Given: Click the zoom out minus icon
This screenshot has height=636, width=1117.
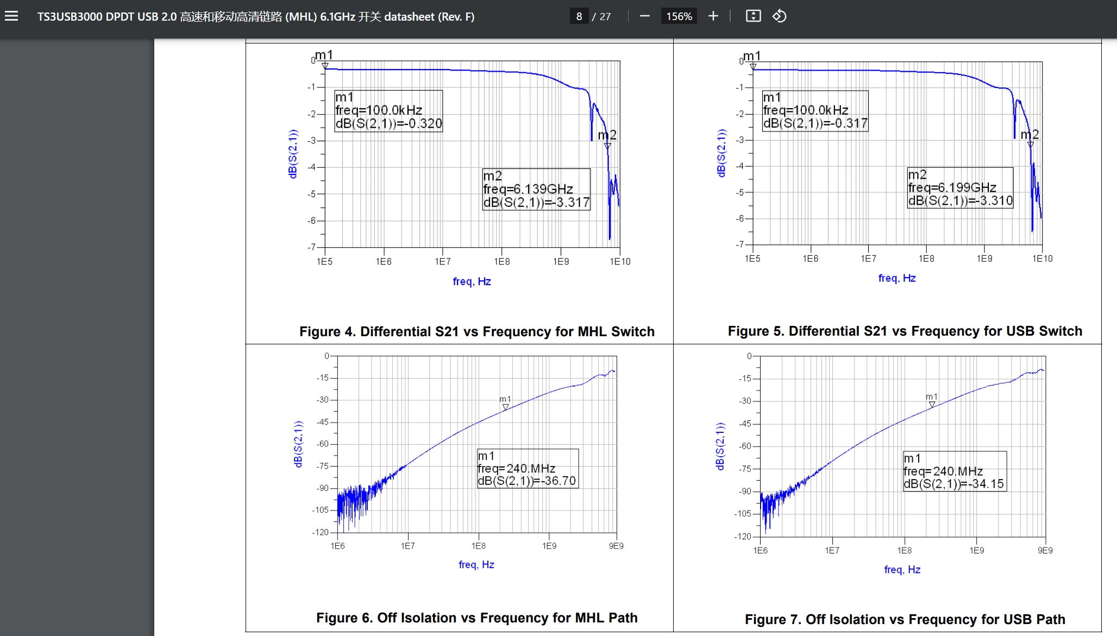Looking at the screenshot, I should coord(645,16).
